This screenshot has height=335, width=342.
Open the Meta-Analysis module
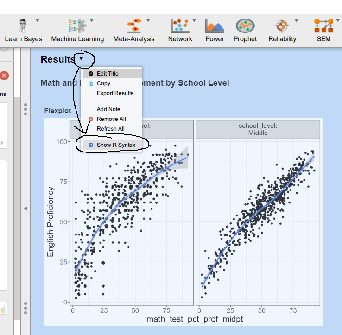click(134, 31)
